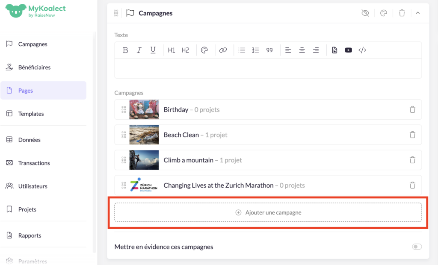Screen dimensions: 438x265
Task: Go to Bénéficiaires in sidebar
Action: click(x=34, y=67)
